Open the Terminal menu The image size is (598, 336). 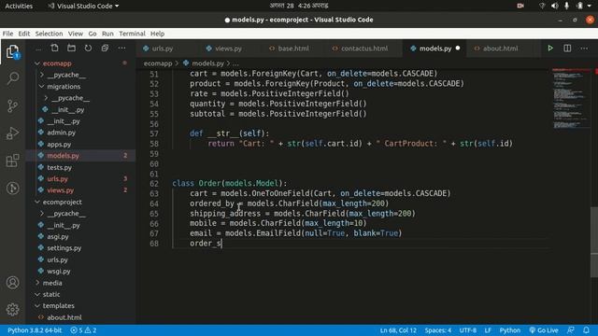(132, 34)
